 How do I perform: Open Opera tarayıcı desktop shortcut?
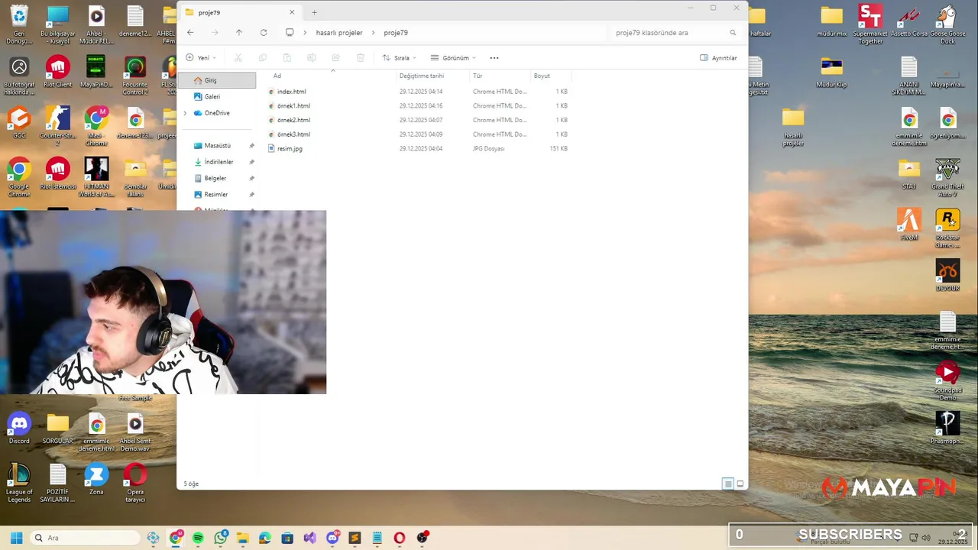coord(135,483)
